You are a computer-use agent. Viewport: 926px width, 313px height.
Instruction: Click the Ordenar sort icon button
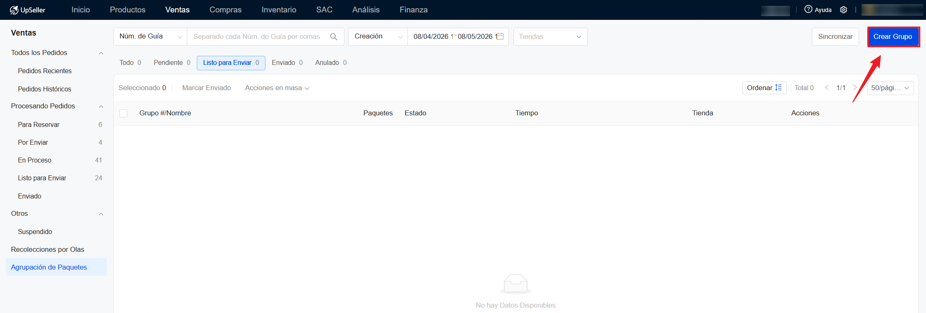coord(764,88)
